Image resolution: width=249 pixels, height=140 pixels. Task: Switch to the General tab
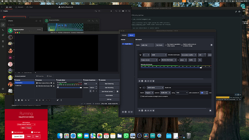click(124, 35)
